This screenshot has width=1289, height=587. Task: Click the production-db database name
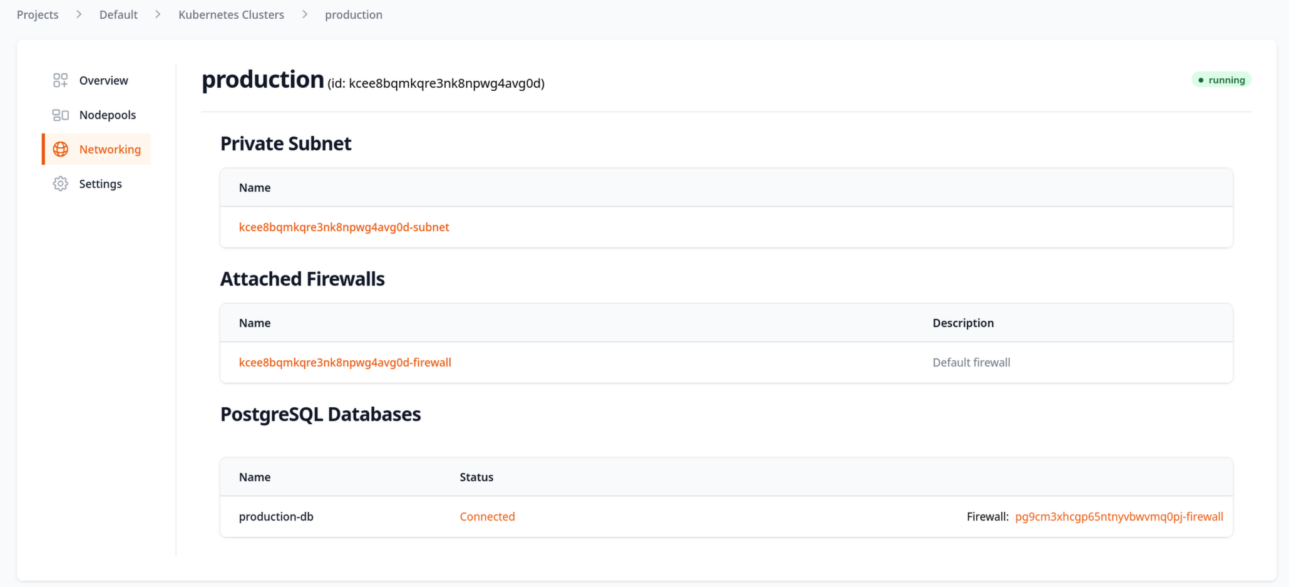click(276, 516)
